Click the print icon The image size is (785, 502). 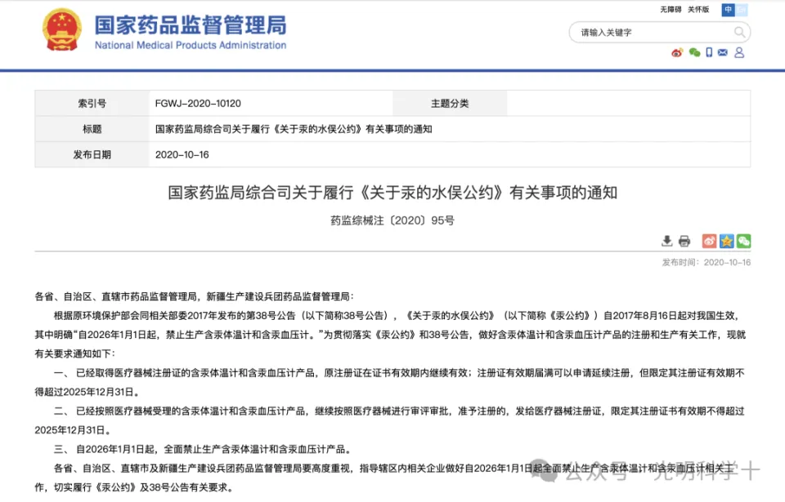click(683, 242)
